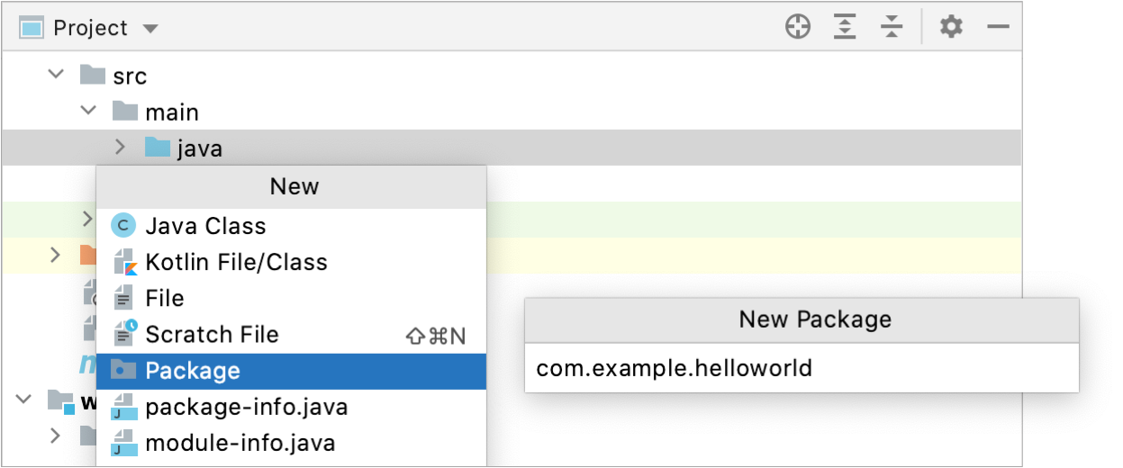Viewport: 1123px width, 468px height.
Task: Select the java source folder
Action: coord(199,148)
